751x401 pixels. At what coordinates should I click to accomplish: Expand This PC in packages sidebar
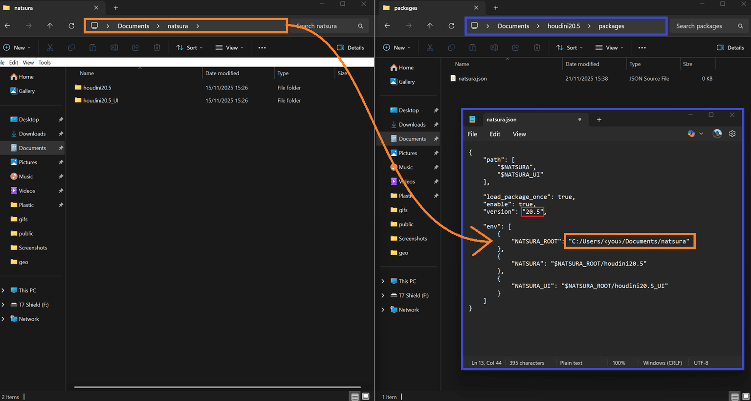click(x=383, y=281)
